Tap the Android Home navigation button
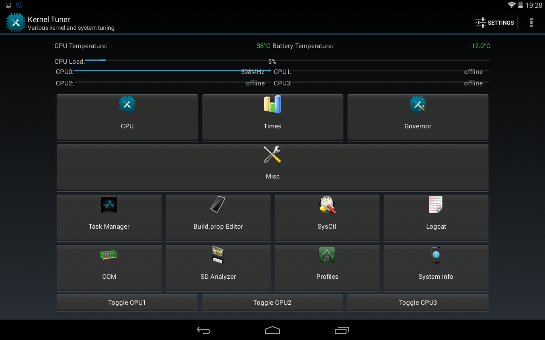Viewport: 545px width, 340px height. 272,330
